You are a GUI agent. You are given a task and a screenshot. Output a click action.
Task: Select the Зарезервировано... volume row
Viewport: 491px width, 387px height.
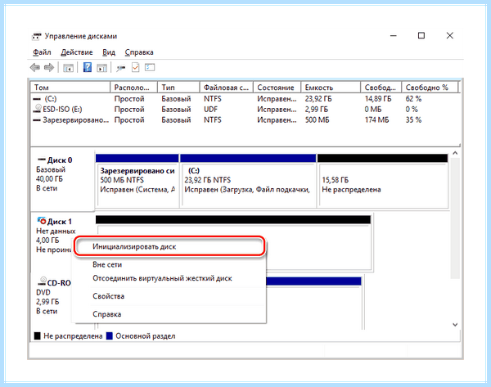pos(245,120)
